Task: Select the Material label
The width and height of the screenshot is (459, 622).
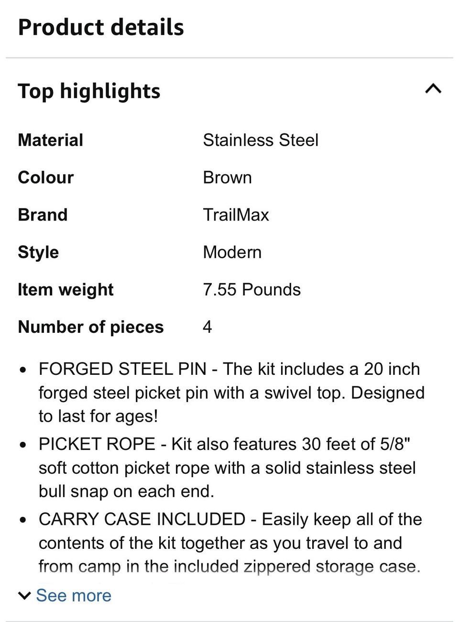Action: 50,140
